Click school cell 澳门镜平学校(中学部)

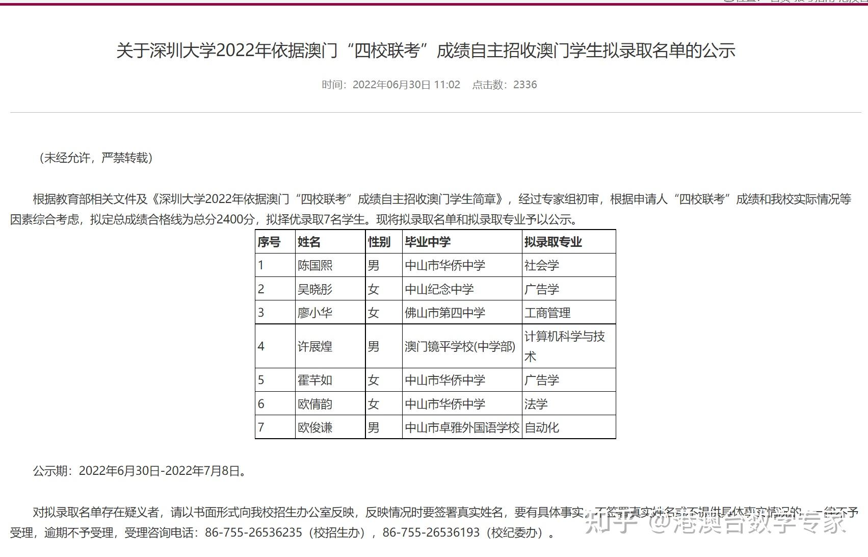[x=462, y=346]
